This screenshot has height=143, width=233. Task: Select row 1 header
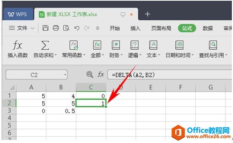[x=9, y=96]
